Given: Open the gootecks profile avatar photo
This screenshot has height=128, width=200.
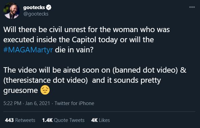Looking at the screenshot, I should point(11,11).
